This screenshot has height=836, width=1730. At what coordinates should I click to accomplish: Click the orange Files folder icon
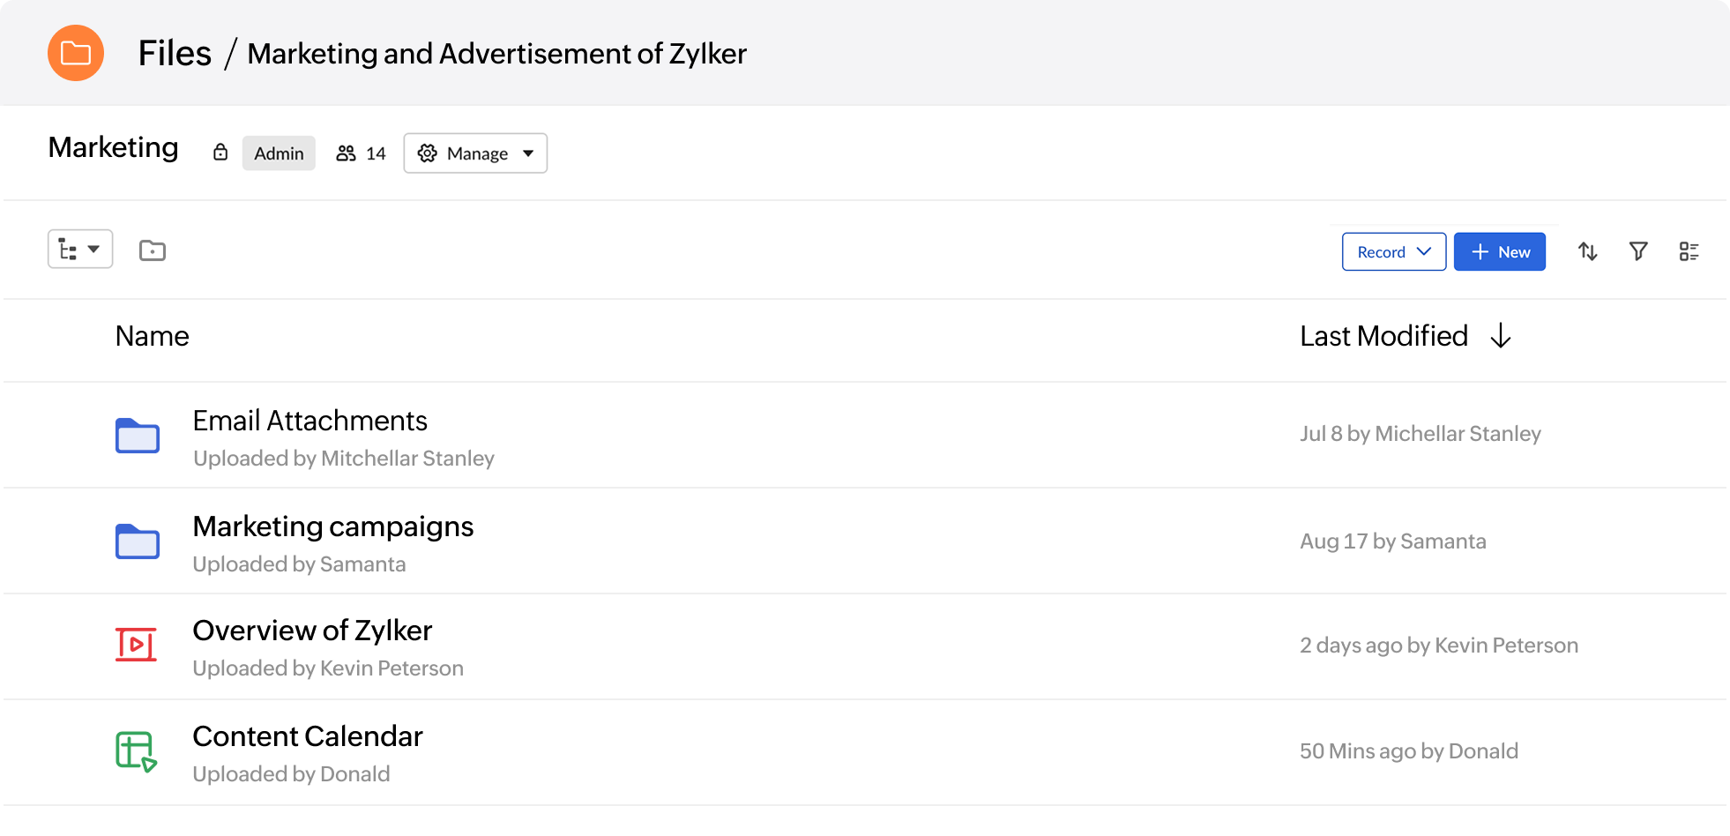click(x=76, y=53)
